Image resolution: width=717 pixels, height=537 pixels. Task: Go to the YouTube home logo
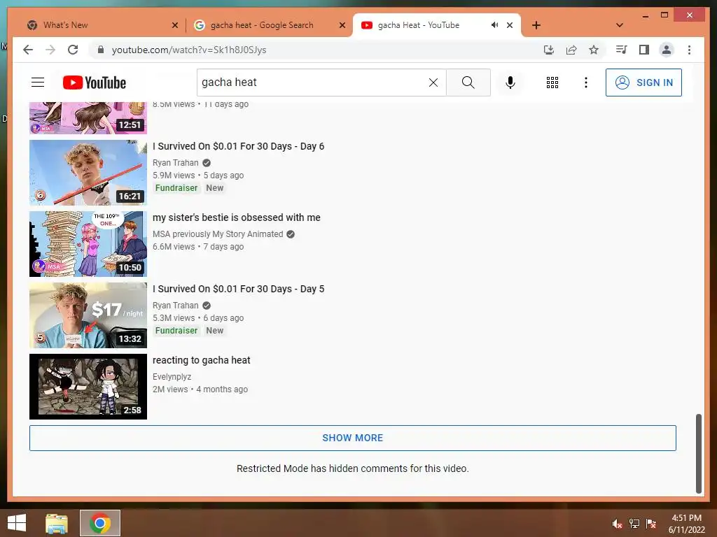(x=95, y=83)
